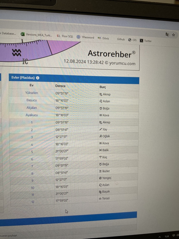
Task: Open the Github bookmark
Action: pyautogui.click(x=121, y=39)
